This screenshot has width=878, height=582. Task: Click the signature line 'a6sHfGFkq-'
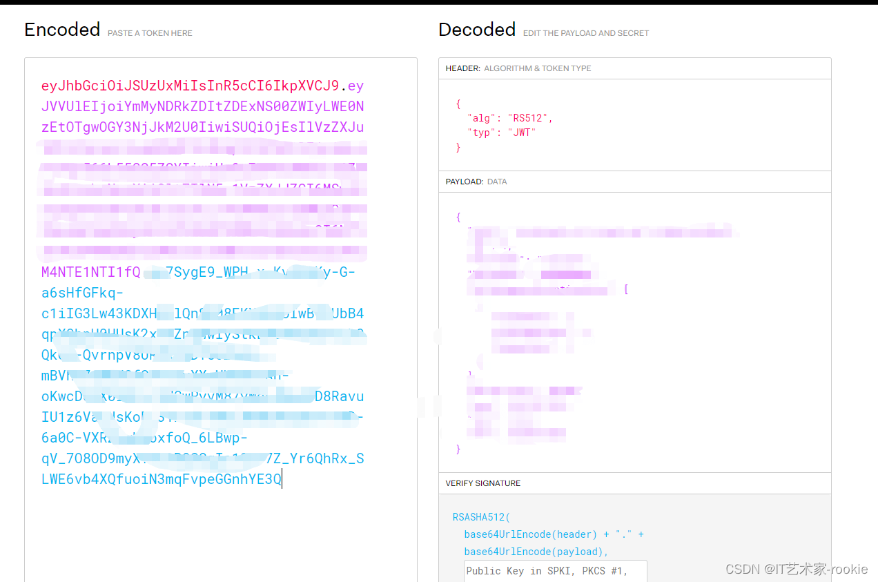click(x=83, y=293)
